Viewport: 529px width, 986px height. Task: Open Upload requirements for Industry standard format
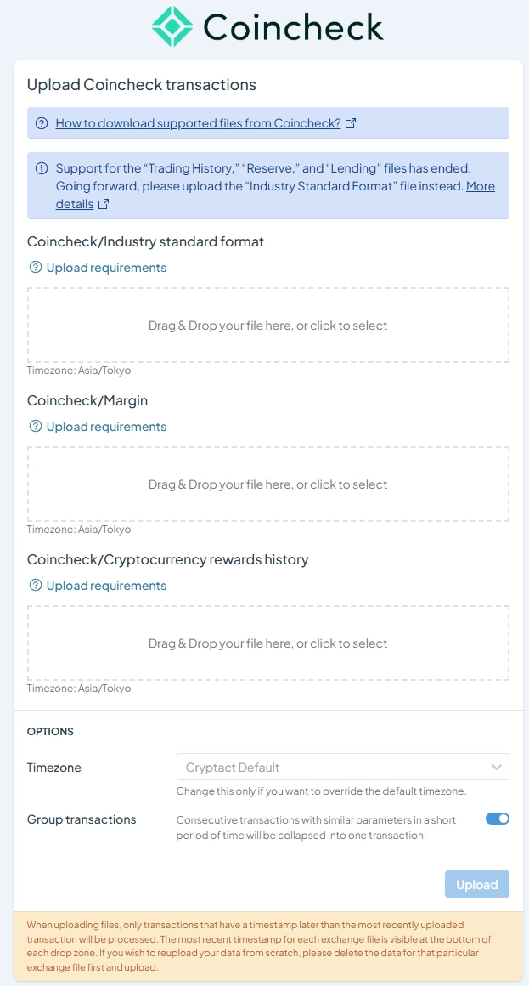pos(106,268)
